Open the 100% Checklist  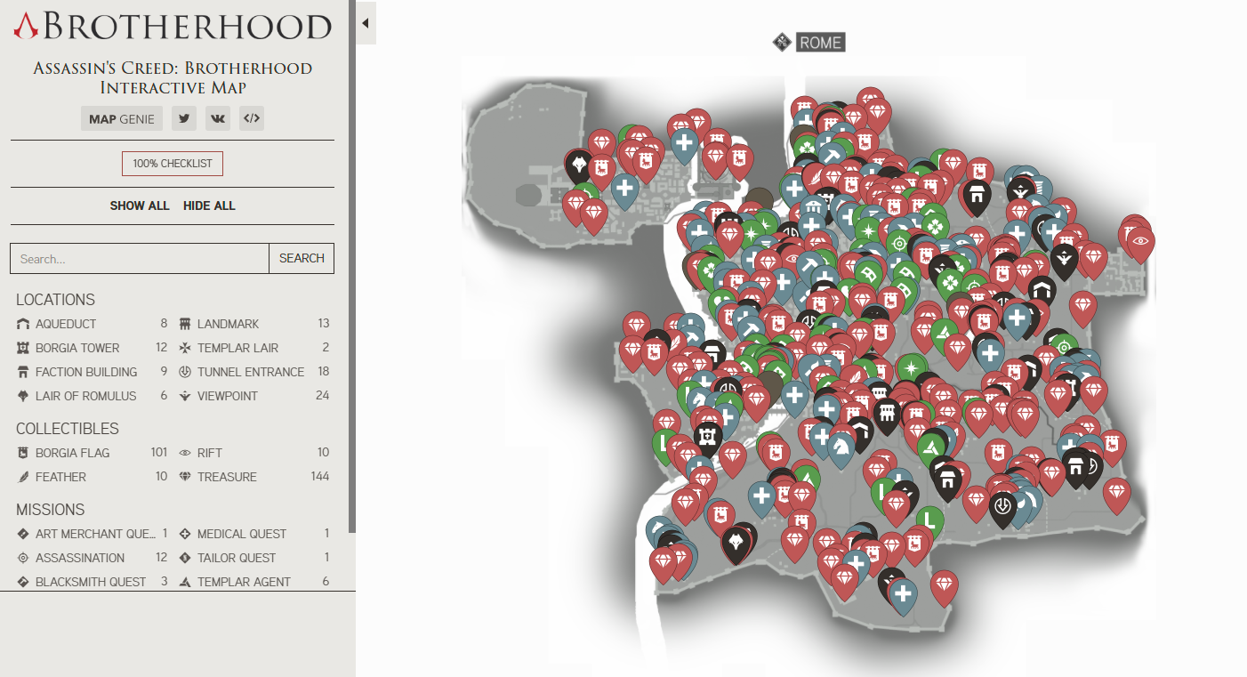[173, 164]
